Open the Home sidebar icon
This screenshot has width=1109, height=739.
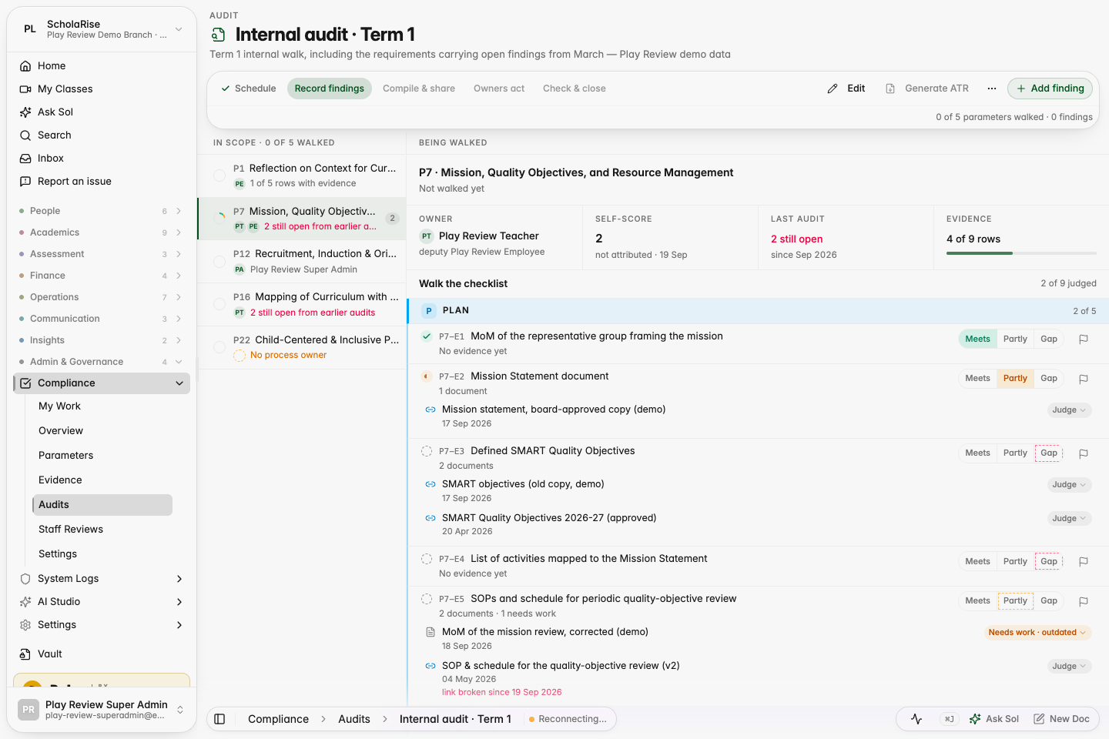[25, 66]
